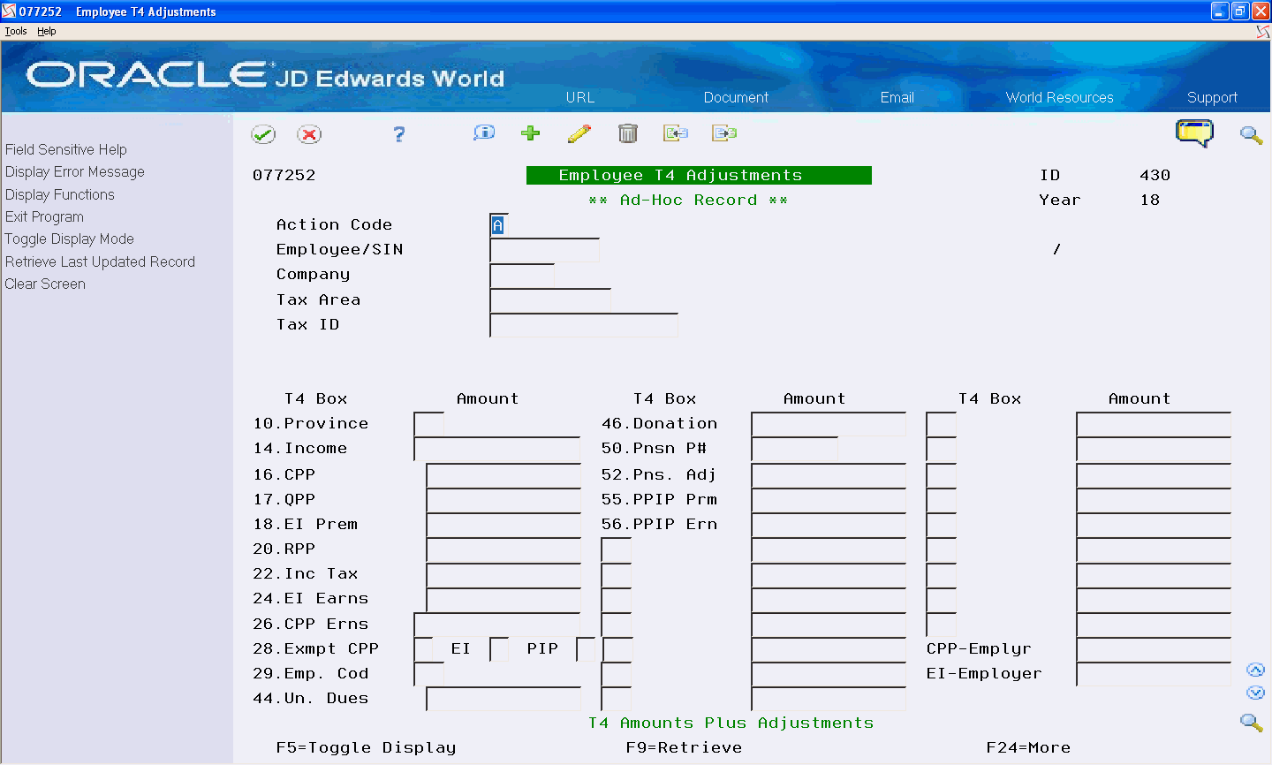This screenshot has height=765, width=1272.
Task: Click F9=Retrieve function key text
Action: click(x=685, y=748)
